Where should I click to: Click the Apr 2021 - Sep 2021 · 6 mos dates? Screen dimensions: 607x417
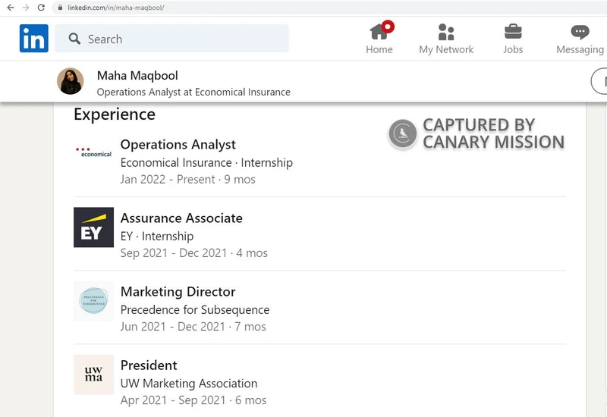193,400
